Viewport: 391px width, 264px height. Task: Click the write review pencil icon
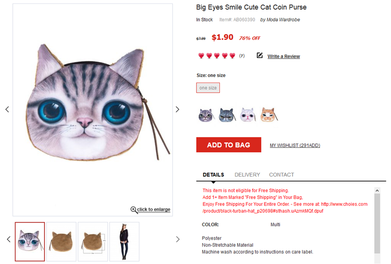click(x=260, y=56)
